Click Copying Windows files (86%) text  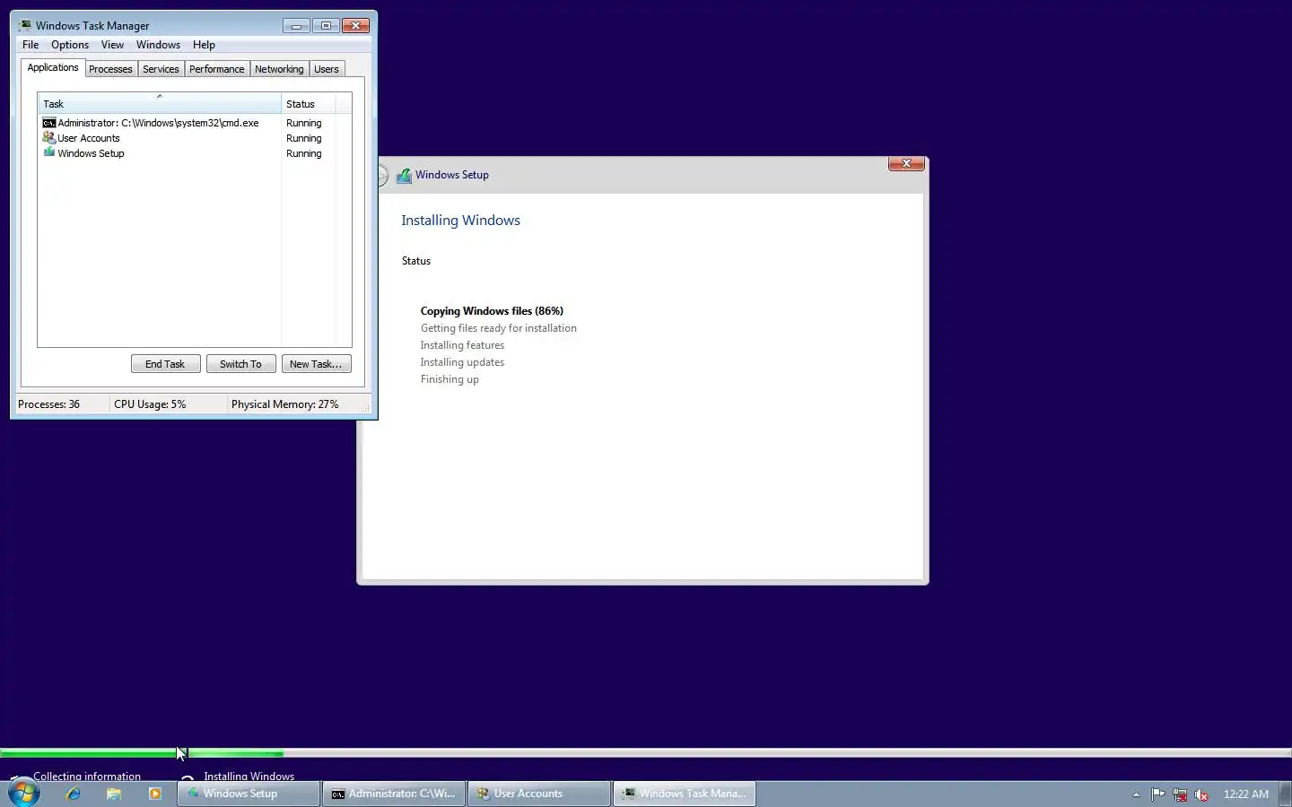pyautogui.click(x=492, y=311)
